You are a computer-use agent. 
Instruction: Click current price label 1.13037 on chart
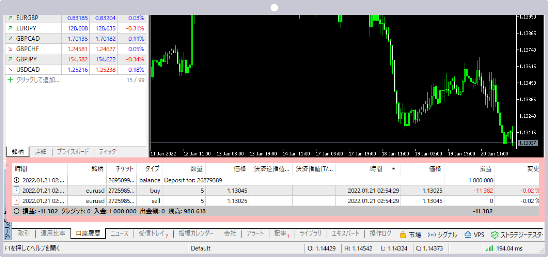tap(527, 143)
